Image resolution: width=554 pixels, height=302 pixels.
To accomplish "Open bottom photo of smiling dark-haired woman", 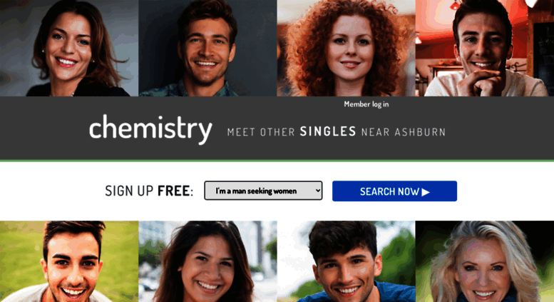I will coord(207,261).
